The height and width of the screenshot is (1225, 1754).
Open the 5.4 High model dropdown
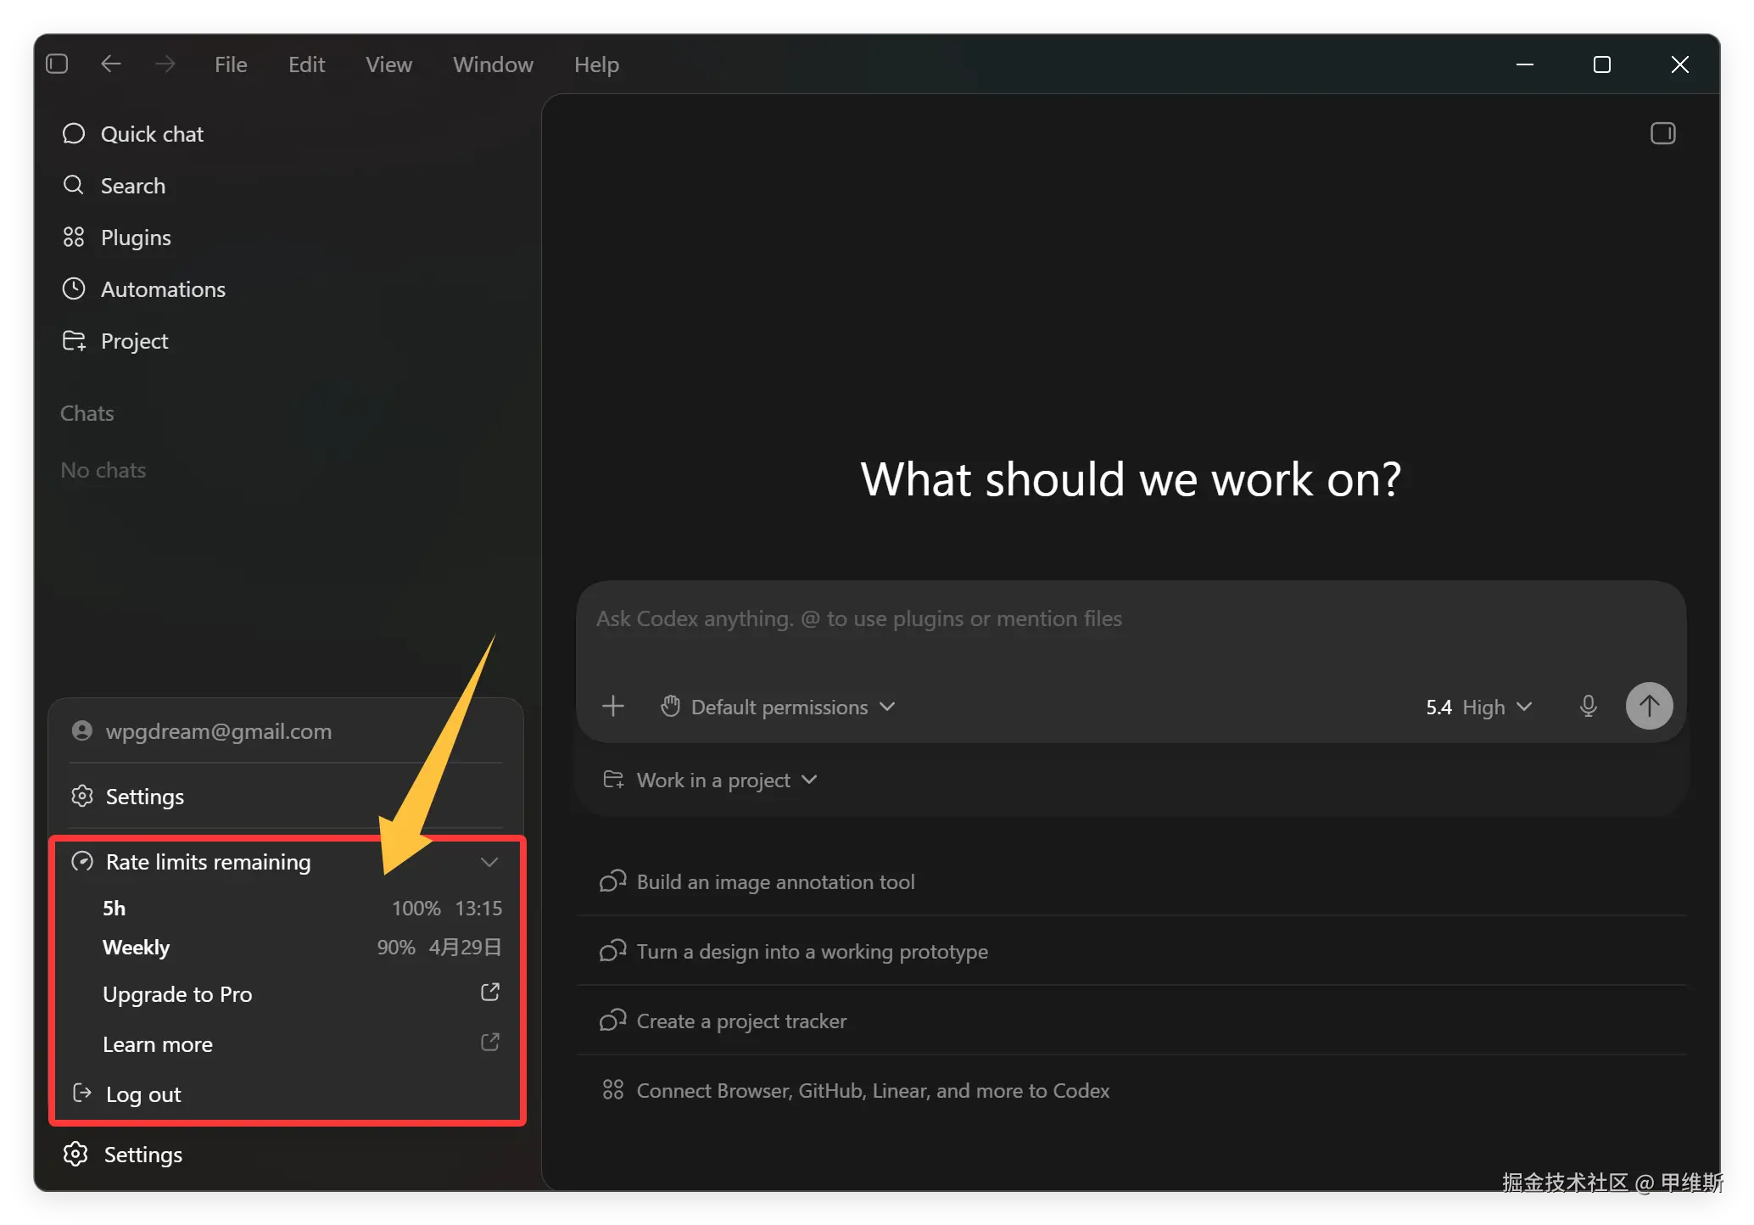(1478, 707)
